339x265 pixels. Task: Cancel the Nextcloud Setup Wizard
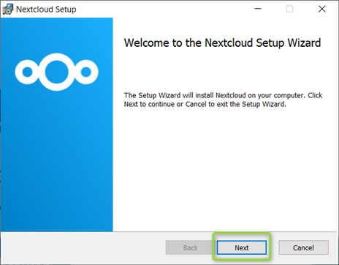click(303, 247)
